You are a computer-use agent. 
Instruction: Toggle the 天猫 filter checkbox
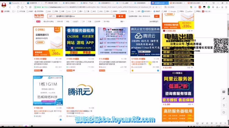coord(87,21)
